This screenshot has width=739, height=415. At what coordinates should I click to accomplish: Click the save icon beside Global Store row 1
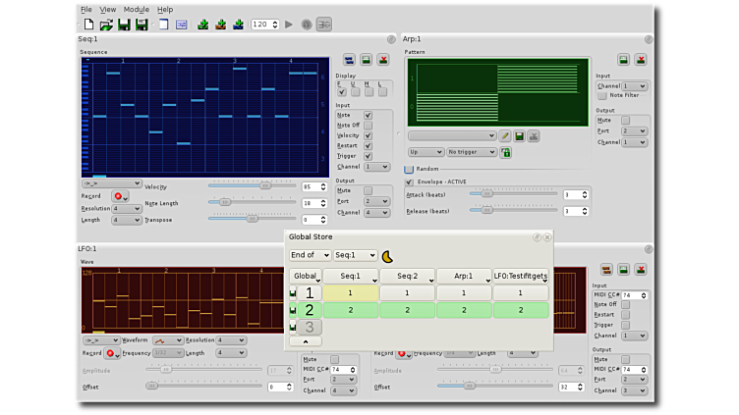[x=292, y=293]
